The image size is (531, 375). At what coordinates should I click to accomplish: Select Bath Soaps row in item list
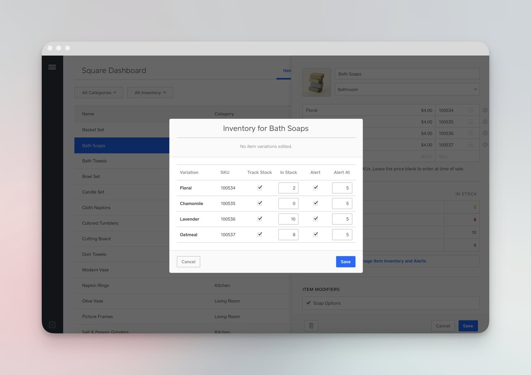tap(122, 145)
